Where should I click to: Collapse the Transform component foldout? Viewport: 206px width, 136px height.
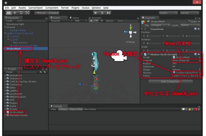pyautogui.click(x=142, y=29)
